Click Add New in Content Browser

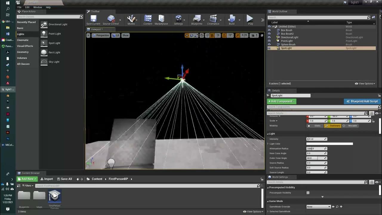point(27,179)
